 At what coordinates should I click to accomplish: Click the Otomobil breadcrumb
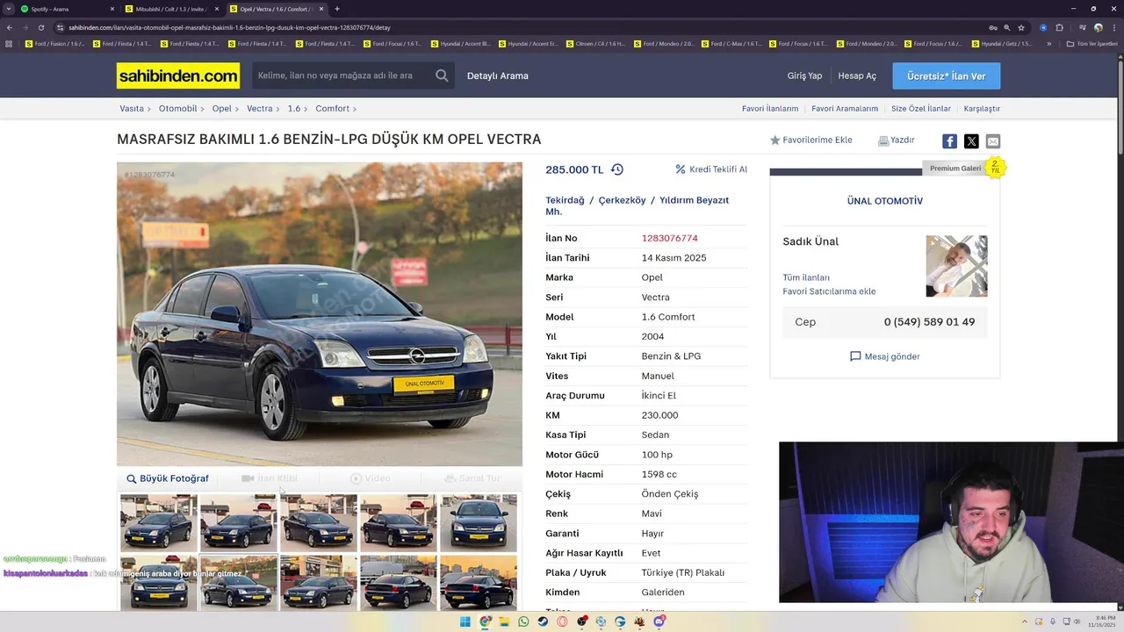177,109
